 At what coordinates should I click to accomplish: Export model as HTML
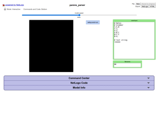click(x=152, y=7)
